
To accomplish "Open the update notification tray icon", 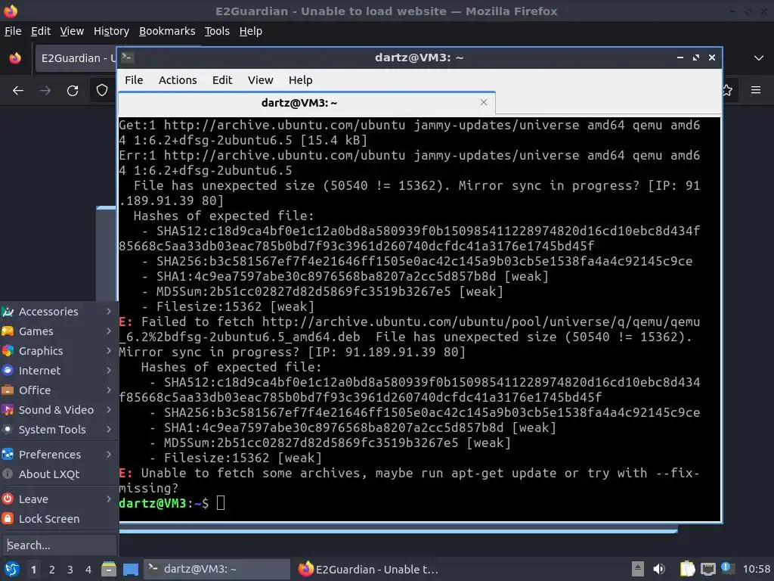I will tap(726, 567).
